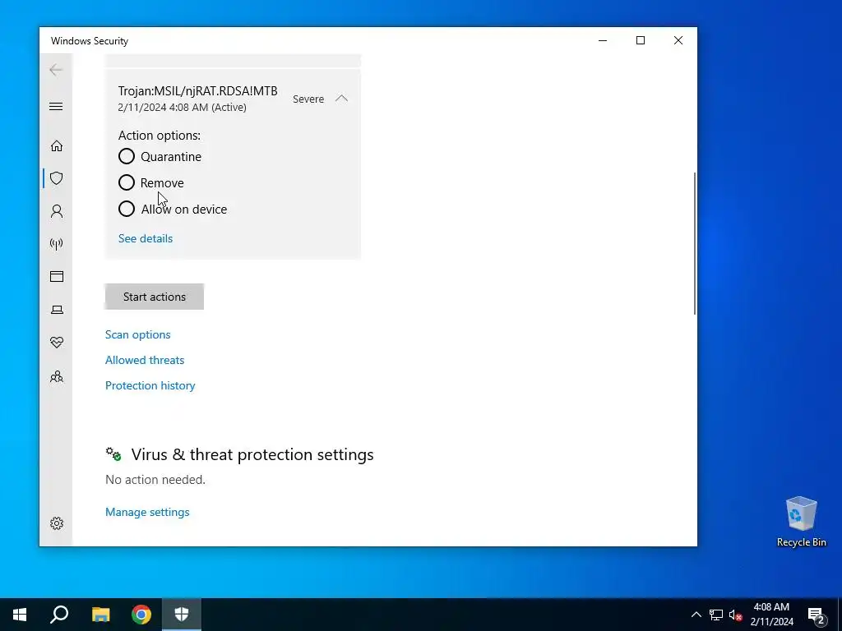The width and height of the screenshot is (842, 631).
Task: Open Allowed threats link
Action: coord(145,360)
